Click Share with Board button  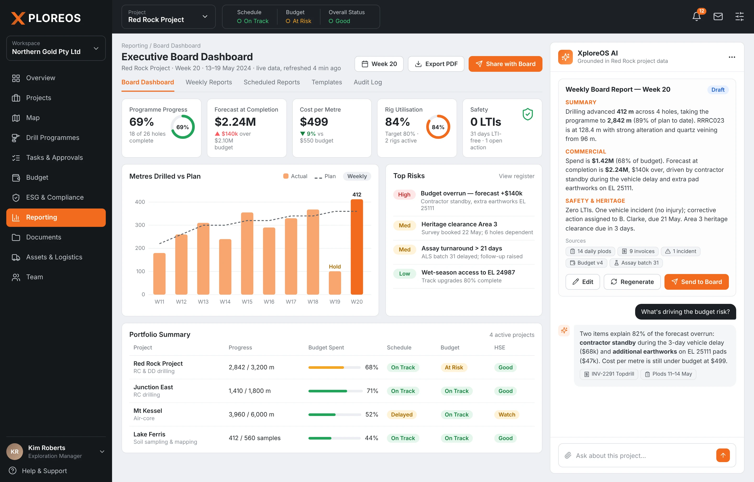505,64
